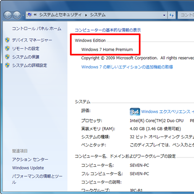Open Windows 7 の新しいエディションの追加機能の取得 link
This screenshot has height=194, width=194.
point(127,67)
